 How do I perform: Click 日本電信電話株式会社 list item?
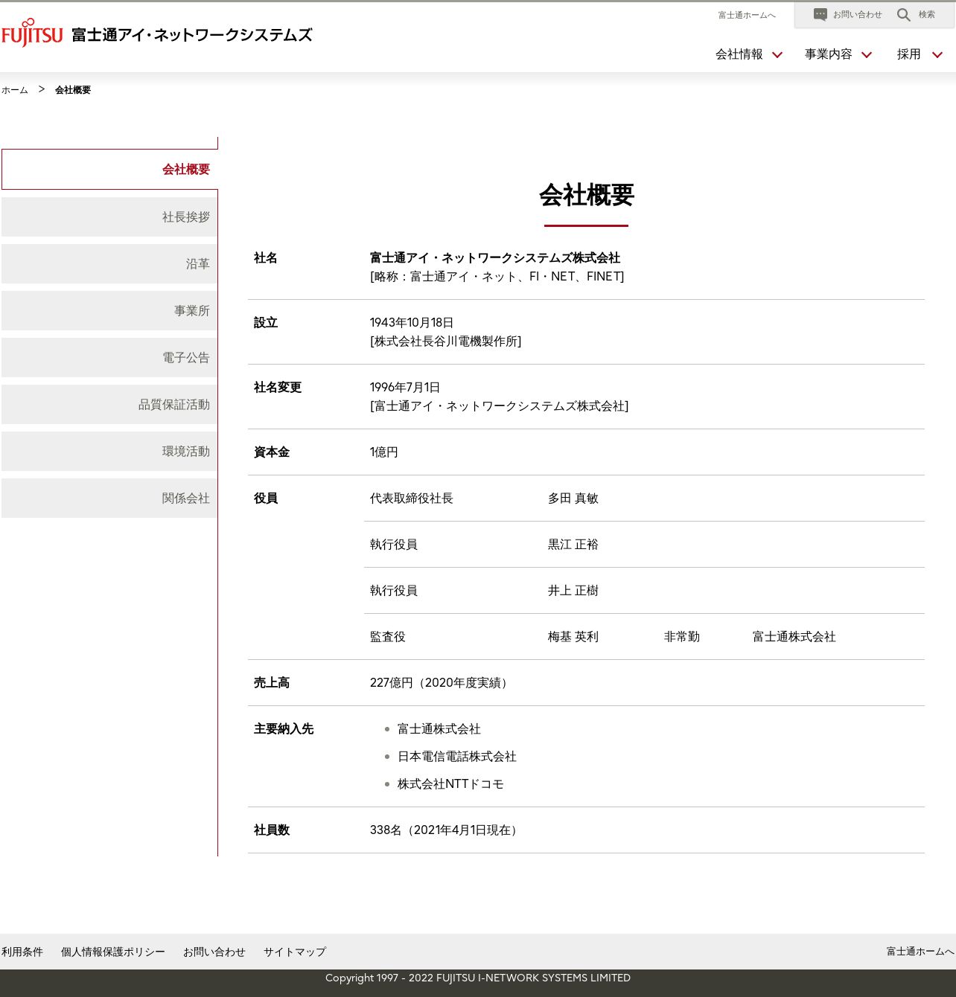457,757
